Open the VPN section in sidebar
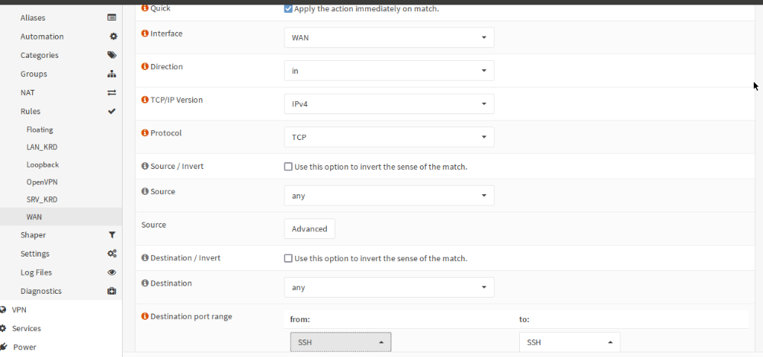This screenshot has height=357, width=763. point(19,310)
